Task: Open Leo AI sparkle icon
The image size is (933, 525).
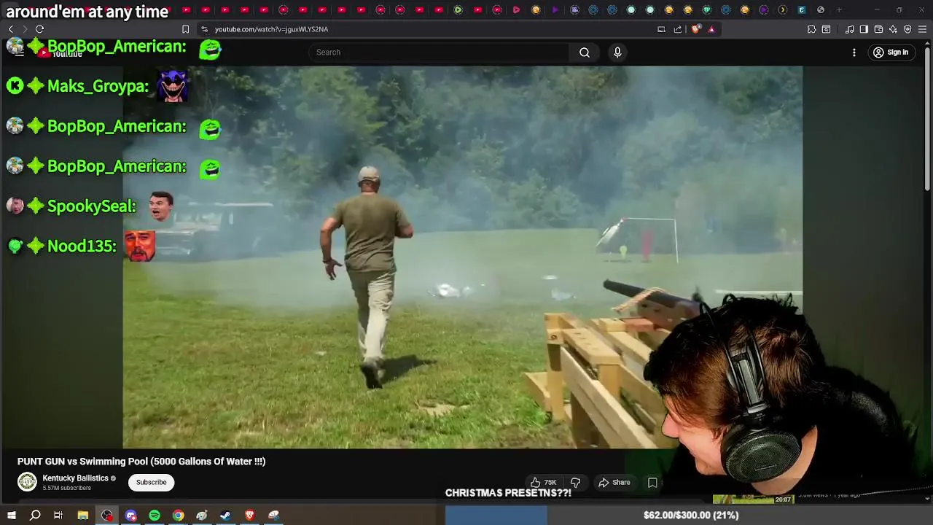Action: (893, 29)
